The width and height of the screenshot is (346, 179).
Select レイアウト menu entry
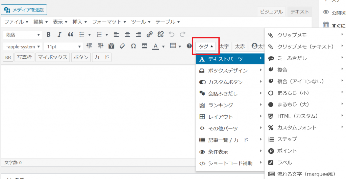[x=230, y=117]
